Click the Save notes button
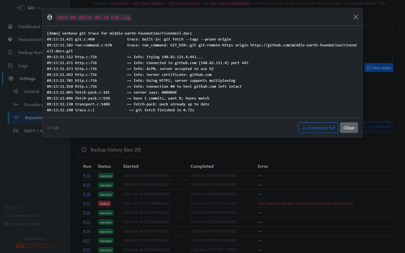405x253 pixels. (379, 68)
